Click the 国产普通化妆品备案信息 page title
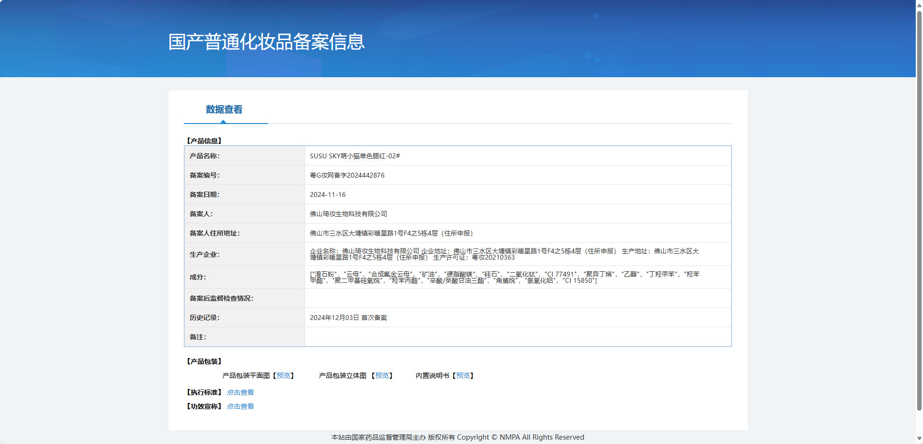Viewport: 923px width, 444px height. coord(266,42)
